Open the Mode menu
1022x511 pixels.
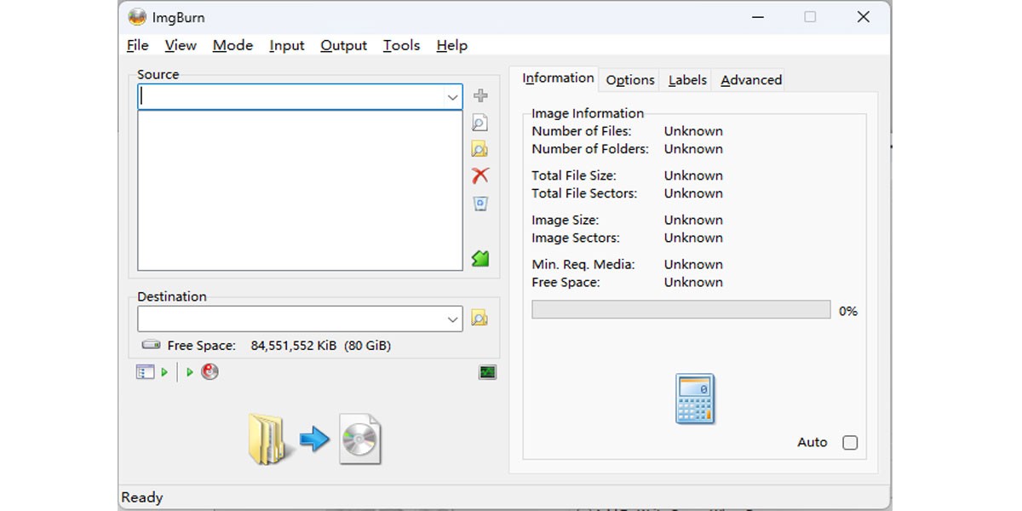coord(233,46)
